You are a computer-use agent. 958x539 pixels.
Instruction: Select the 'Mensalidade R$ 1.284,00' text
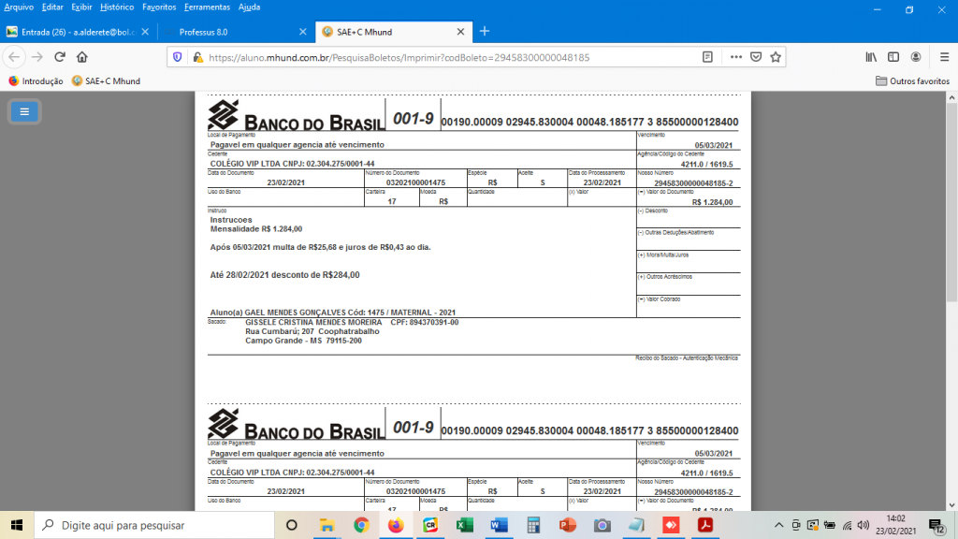256,229
